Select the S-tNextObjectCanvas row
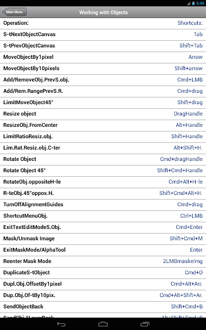Image resolution: width=206 pixels, height=330 pixels. 103,35
